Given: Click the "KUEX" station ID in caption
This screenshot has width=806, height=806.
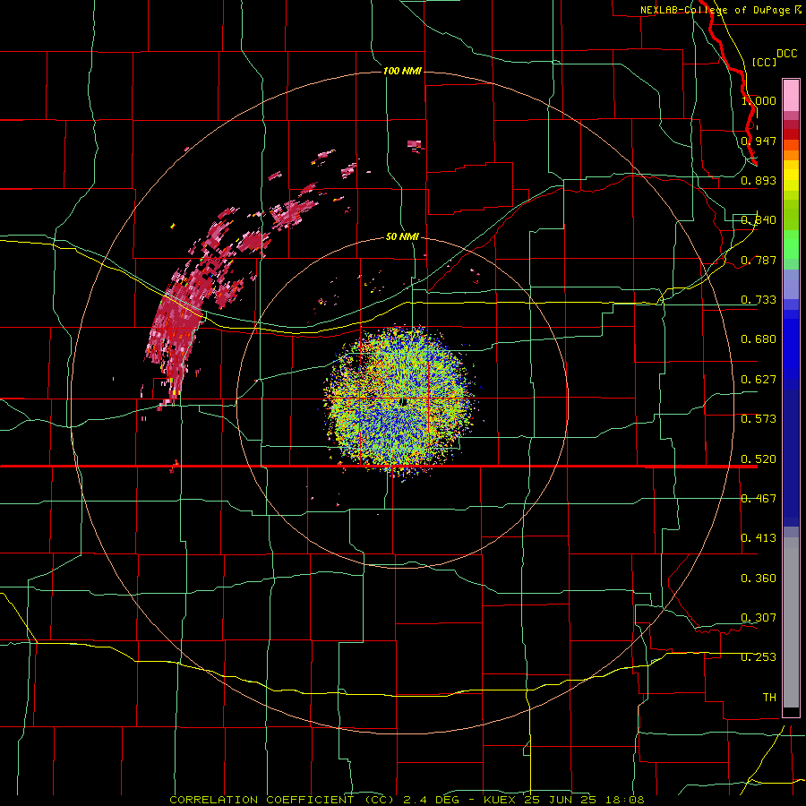Looking at the screenshot, I should [501, 800].
